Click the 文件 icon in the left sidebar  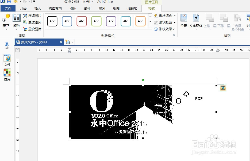point(7,58)
